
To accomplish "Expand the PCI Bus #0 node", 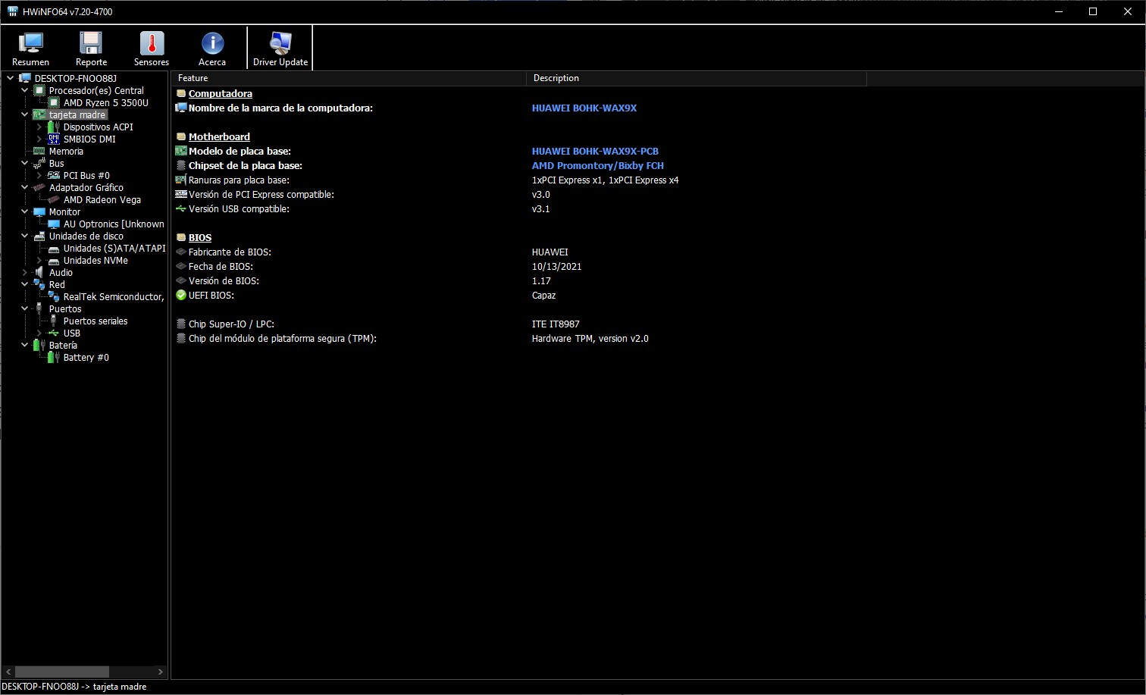I will [39, 175].
